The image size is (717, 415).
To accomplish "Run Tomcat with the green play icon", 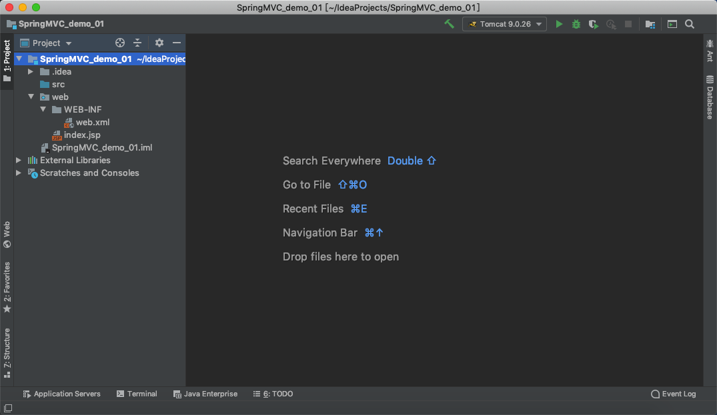I will tap(559, 24).
